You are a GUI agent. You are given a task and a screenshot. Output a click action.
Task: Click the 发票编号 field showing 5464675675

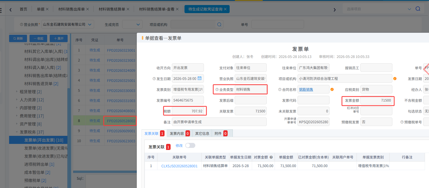[x=188, y=100]
